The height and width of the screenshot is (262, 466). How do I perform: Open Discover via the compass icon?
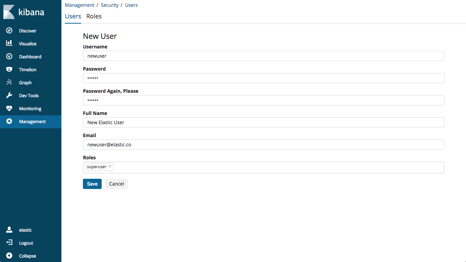[x=9, y=31]
